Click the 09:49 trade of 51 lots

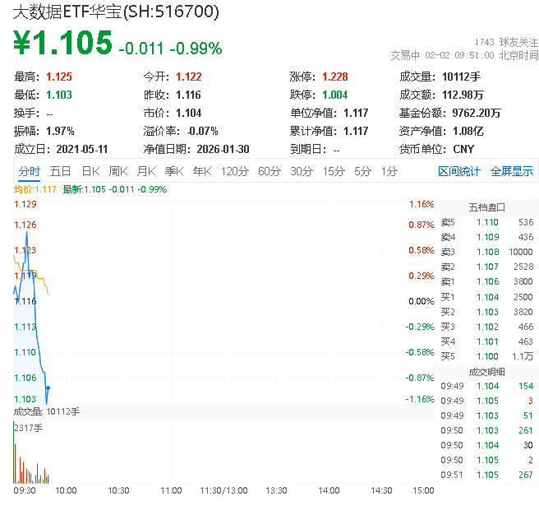coord(486,415)
